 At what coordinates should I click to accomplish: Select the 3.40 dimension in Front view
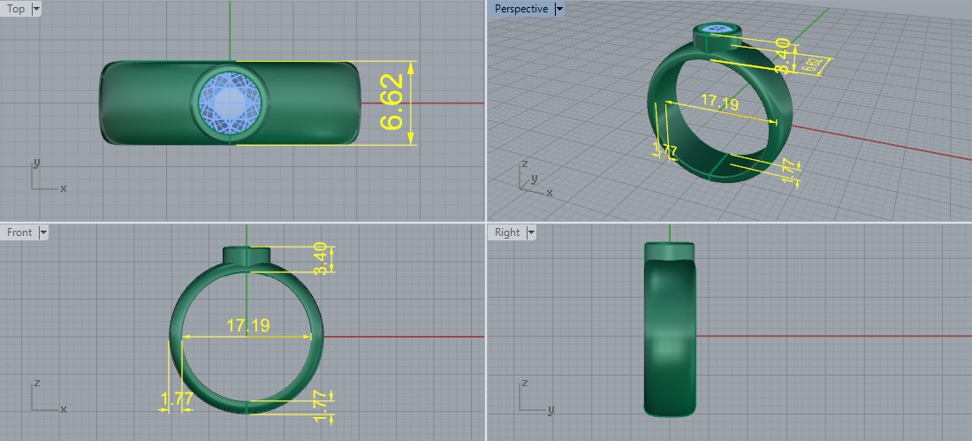click(x=320, y=259)
